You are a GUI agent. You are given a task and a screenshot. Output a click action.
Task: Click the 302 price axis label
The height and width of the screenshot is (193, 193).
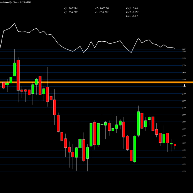pos(184,49)
